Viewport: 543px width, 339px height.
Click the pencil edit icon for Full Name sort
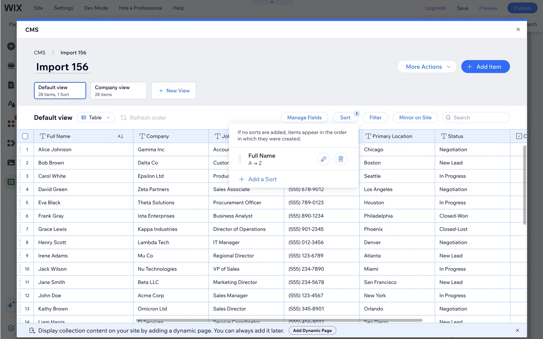[324, 159]
